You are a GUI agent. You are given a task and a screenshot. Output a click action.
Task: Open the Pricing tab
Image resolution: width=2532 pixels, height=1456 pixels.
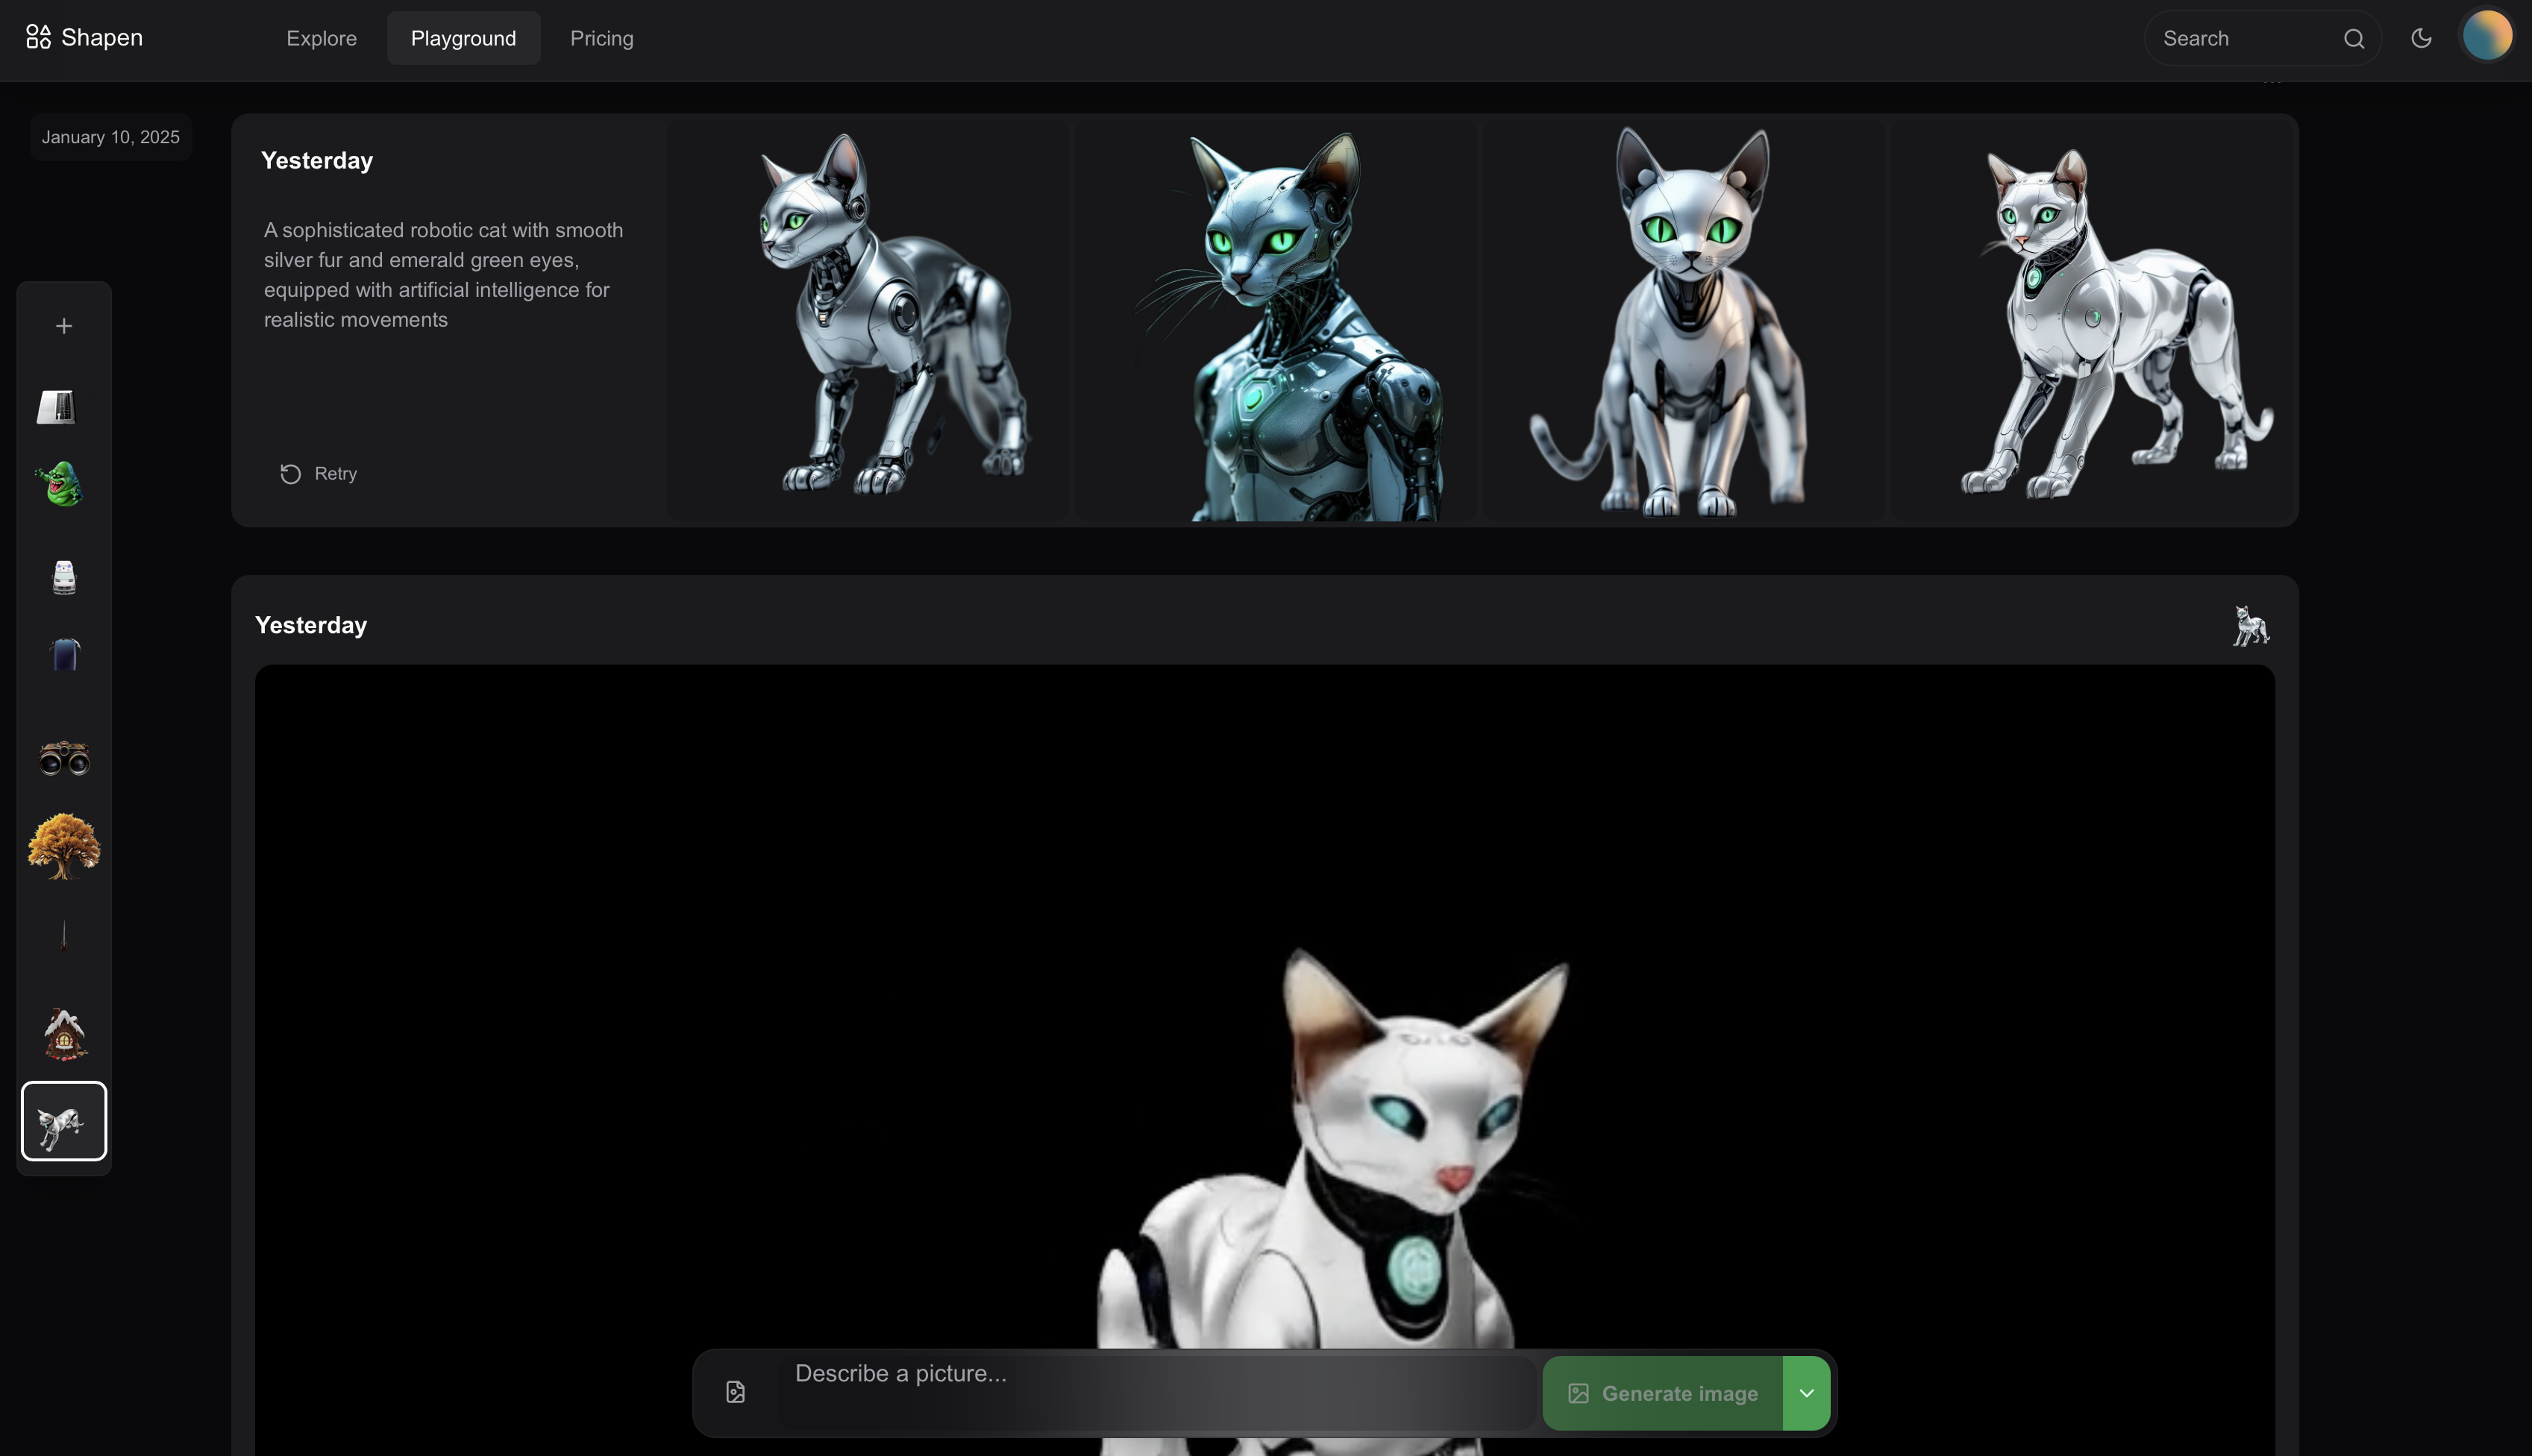pos(601,38)
